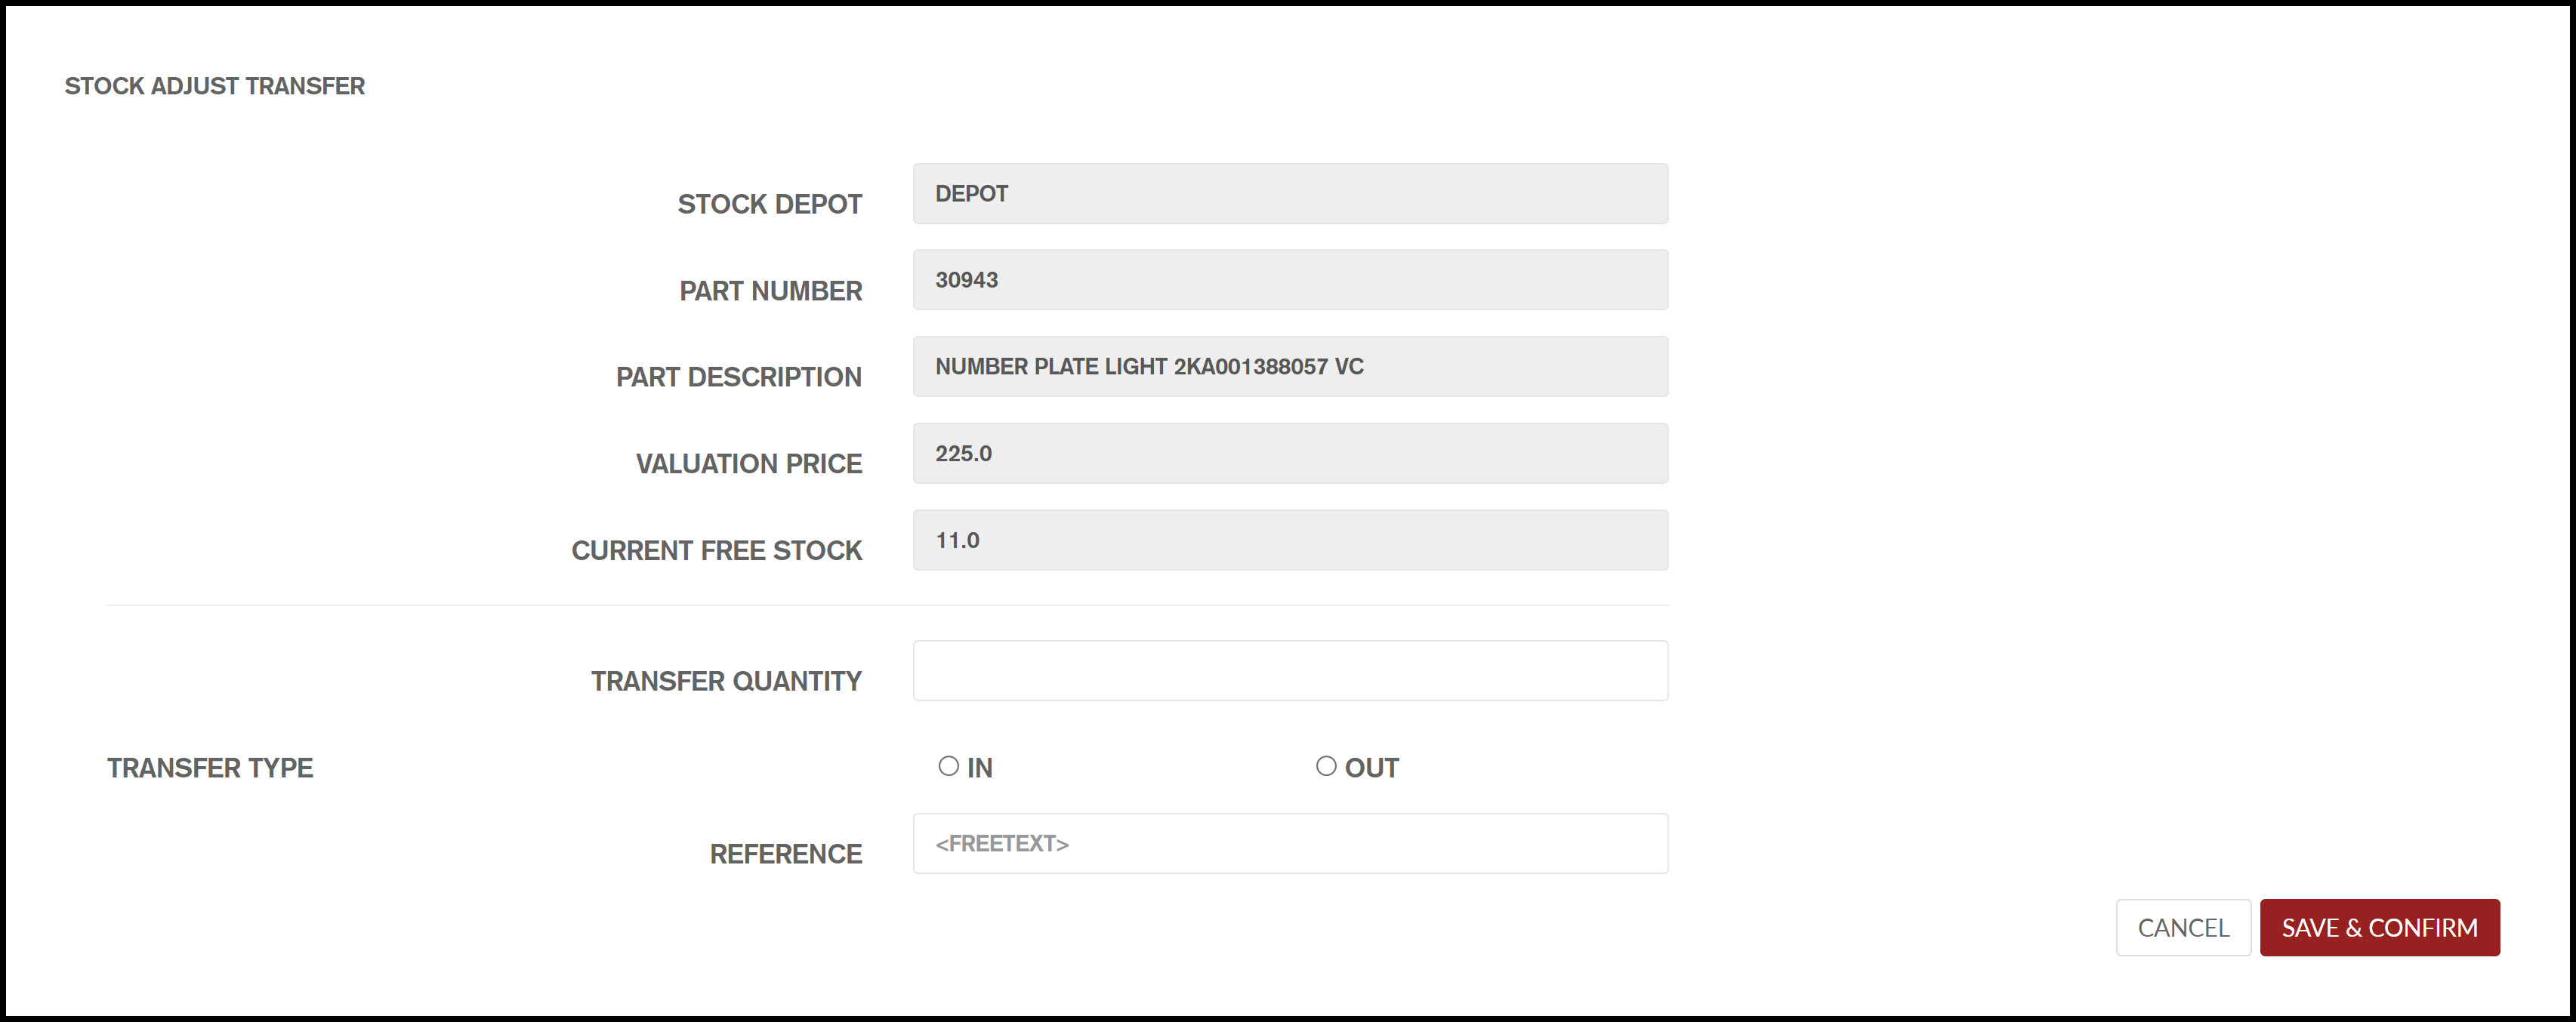Click the Reference label
This screenshot has height=1022, width=2576.
point(785,854)
